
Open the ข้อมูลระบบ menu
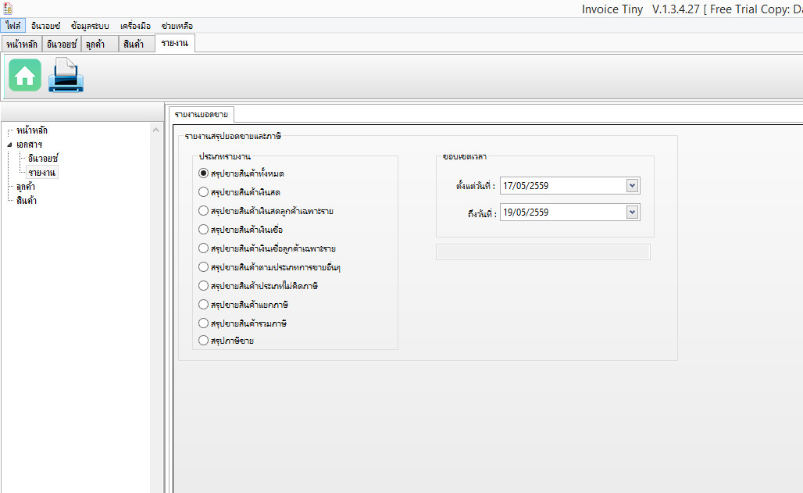(90, 26)
